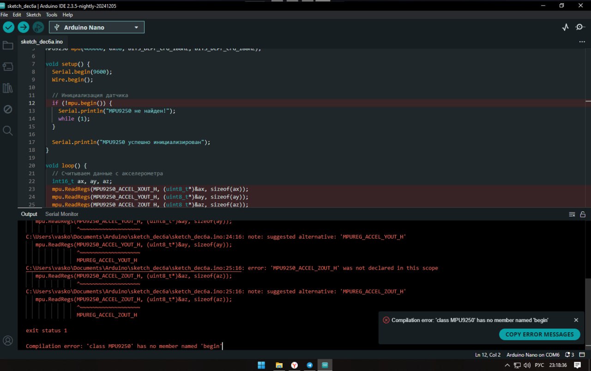Open Yandex Browser from the taskbar
The image size is (591, 371).
tap(294, 365)
